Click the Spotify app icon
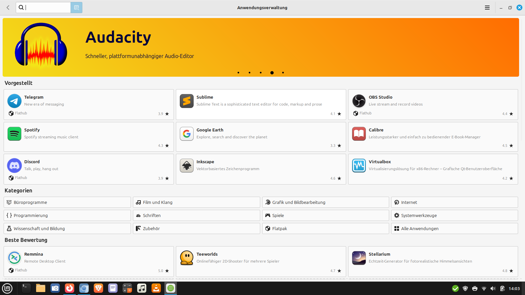 pyautogui.click(x=14, y=134)
